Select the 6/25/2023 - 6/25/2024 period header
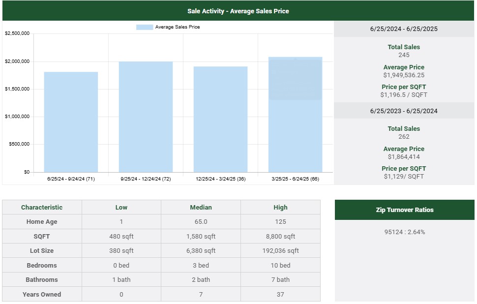This screenshot has width=477, height=304. pyautogui.click(x=404, y=111)
